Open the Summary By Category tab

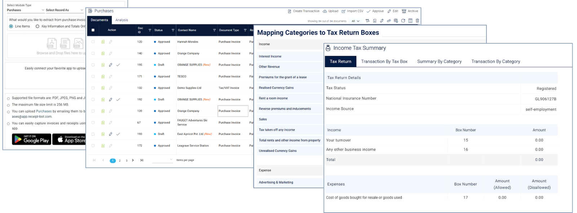pos(439,62)
